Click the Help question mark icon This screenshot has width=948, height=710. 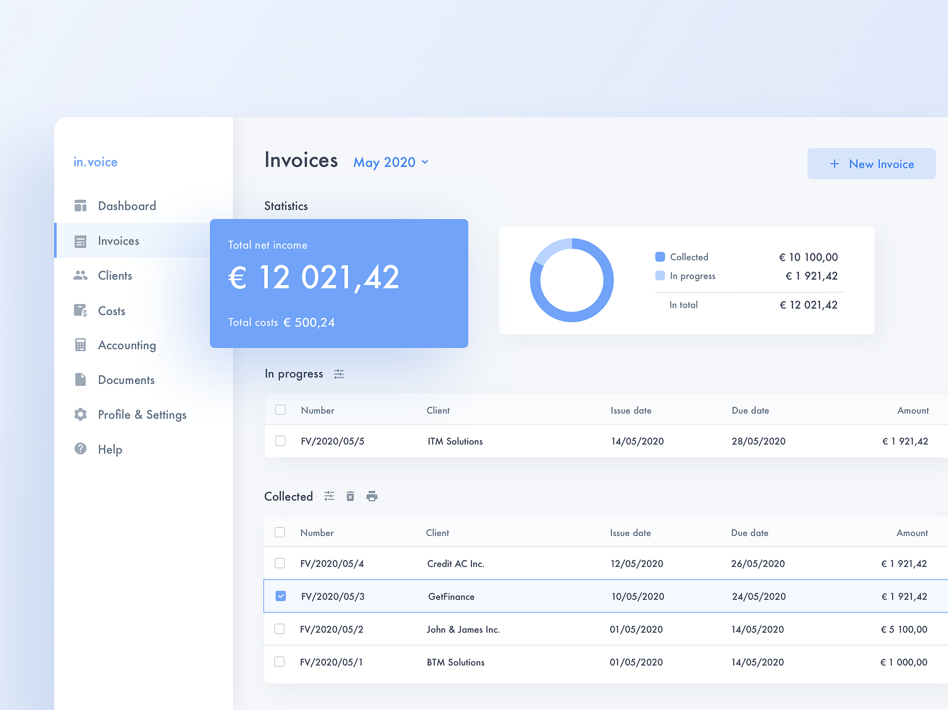tap(81, 449)
